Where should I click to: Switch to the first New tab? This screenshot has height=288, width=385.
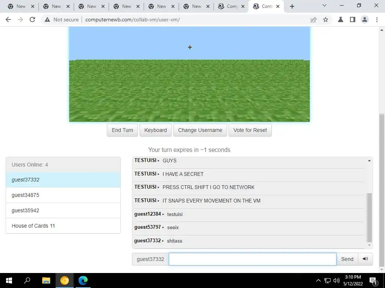point(21,7)
